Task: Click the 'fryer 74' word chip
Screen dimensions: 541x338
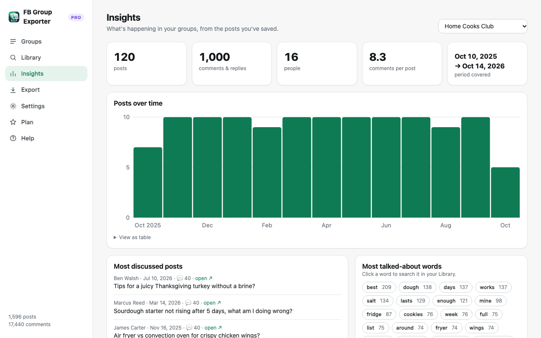Action: [x=446, y=328]
